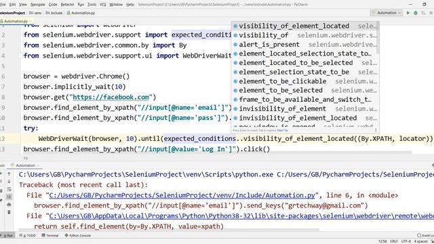The width and height of the screenshot is (434, 244).
Task: Choose element_to_be_selected suggestion
Action: (305, 90)
